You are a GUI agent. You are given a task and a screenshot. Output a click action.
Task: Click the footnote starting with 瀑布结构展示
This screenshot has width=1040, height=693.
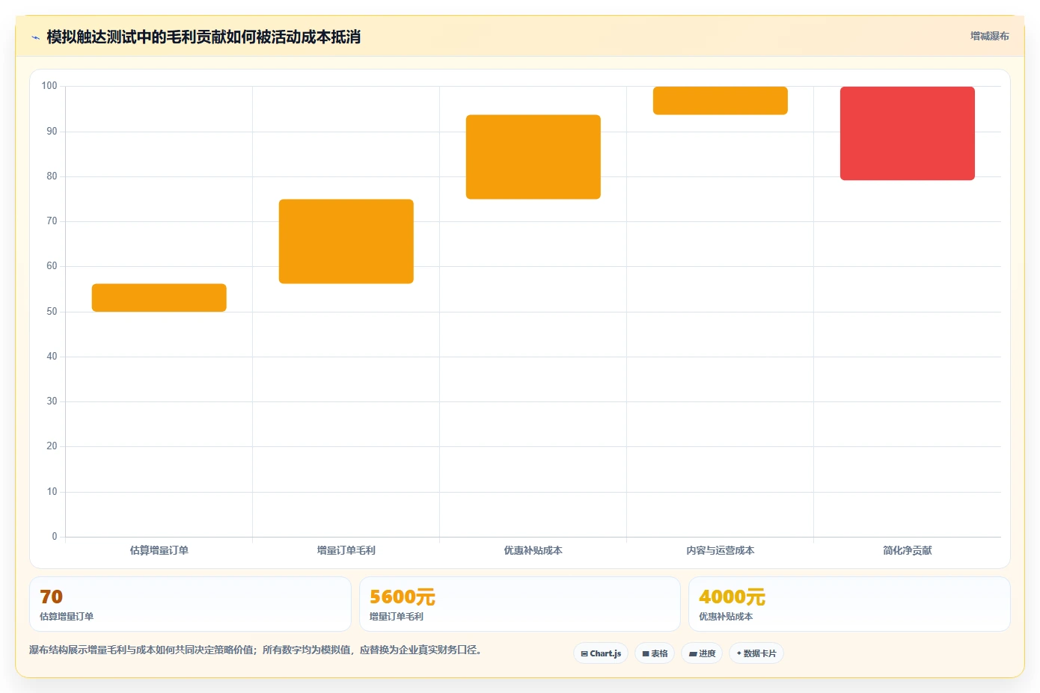click(257, 650)
